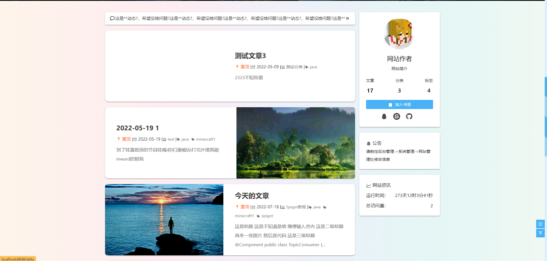547x261 pixels.
Task: View the 文章 count of 17
Action: 370,91
